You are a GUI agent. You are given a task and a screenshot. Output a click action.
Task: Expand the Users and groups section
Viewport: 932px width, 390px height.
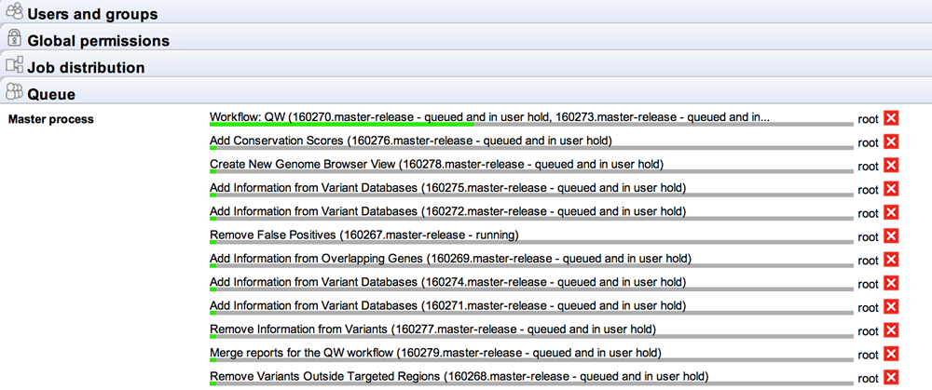(x=92, y=14)
